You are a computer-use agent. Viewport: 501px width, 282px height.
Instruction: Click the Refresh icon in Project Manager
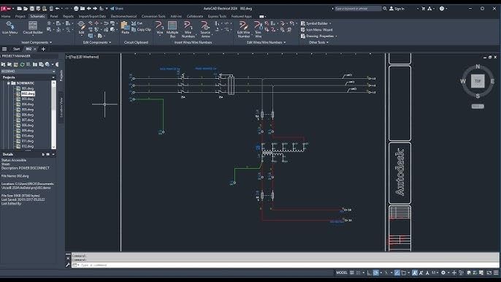click(22, 64)
